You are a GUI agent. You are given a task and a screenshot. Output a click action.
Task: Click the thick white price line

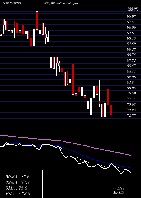pos(65,158)
